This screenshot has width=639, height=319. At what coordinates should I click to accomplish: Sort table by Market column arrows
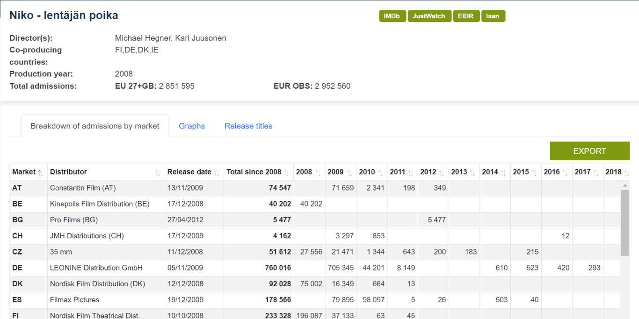40,173
